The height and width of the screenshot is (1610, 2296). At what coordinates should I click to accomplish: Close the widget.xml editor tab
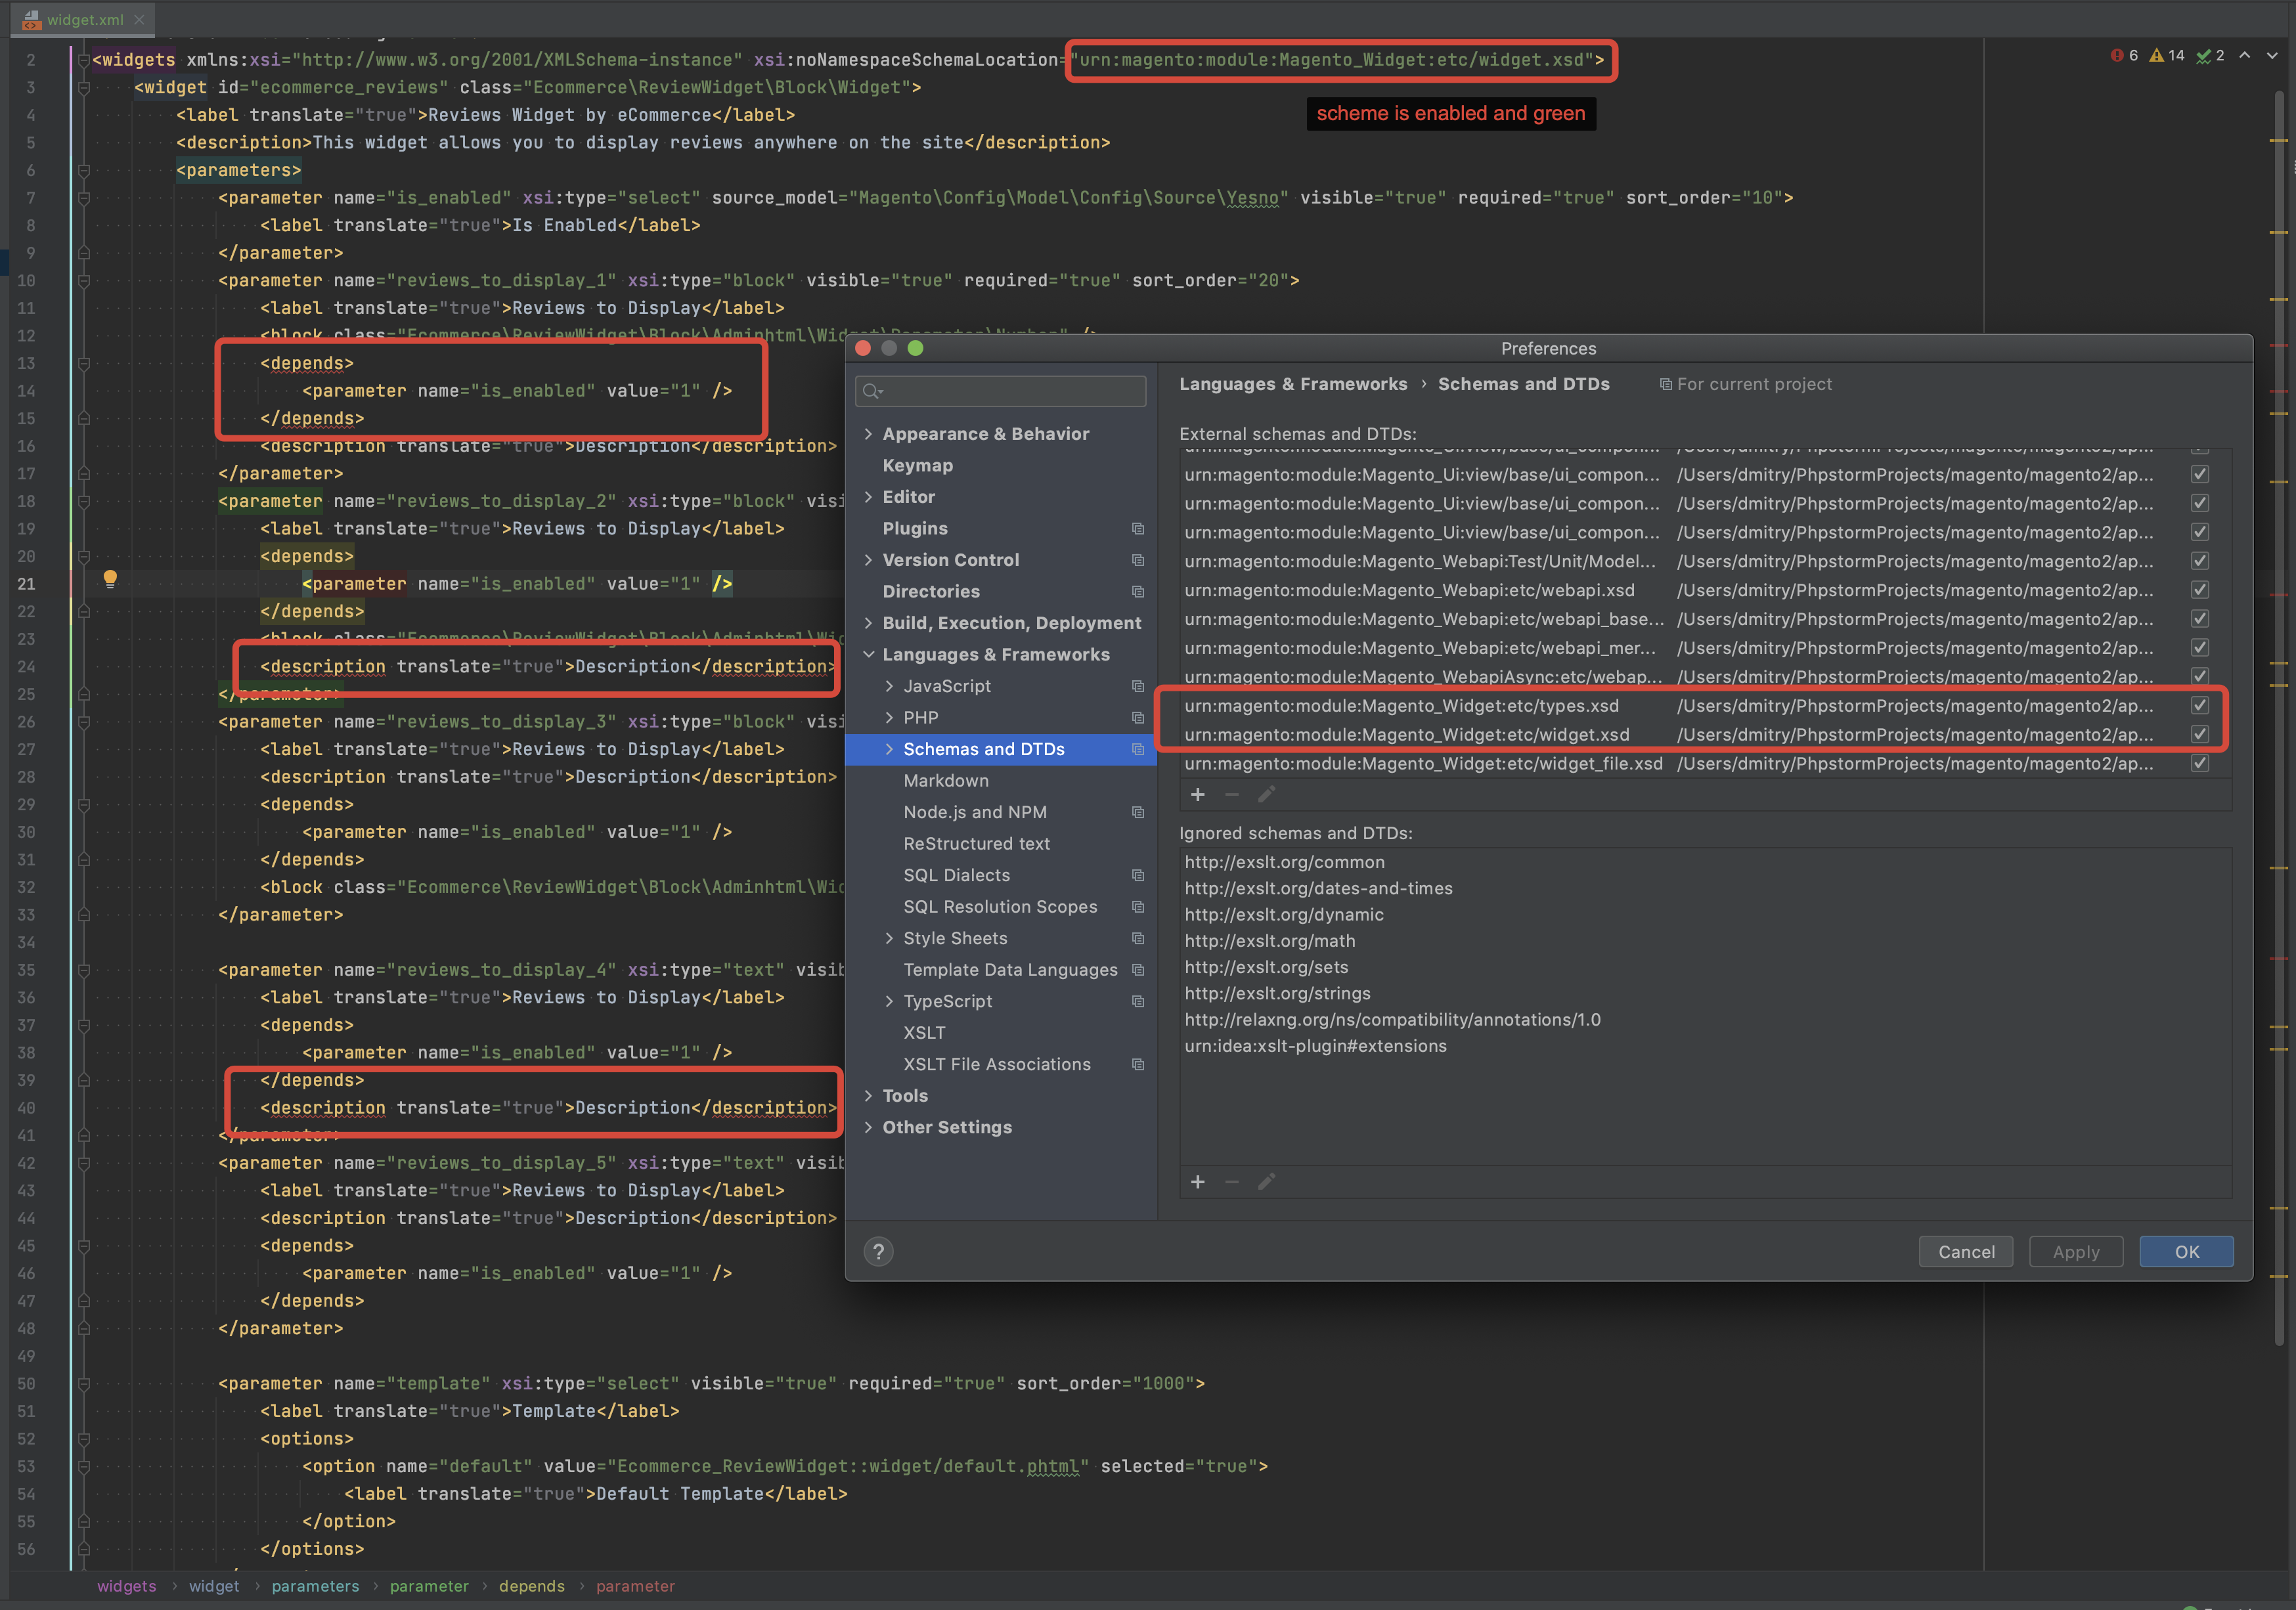coord(139,19)
